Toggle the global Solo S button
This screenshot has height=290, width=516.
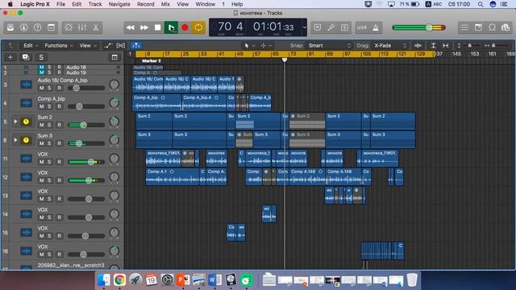(41, 57)
